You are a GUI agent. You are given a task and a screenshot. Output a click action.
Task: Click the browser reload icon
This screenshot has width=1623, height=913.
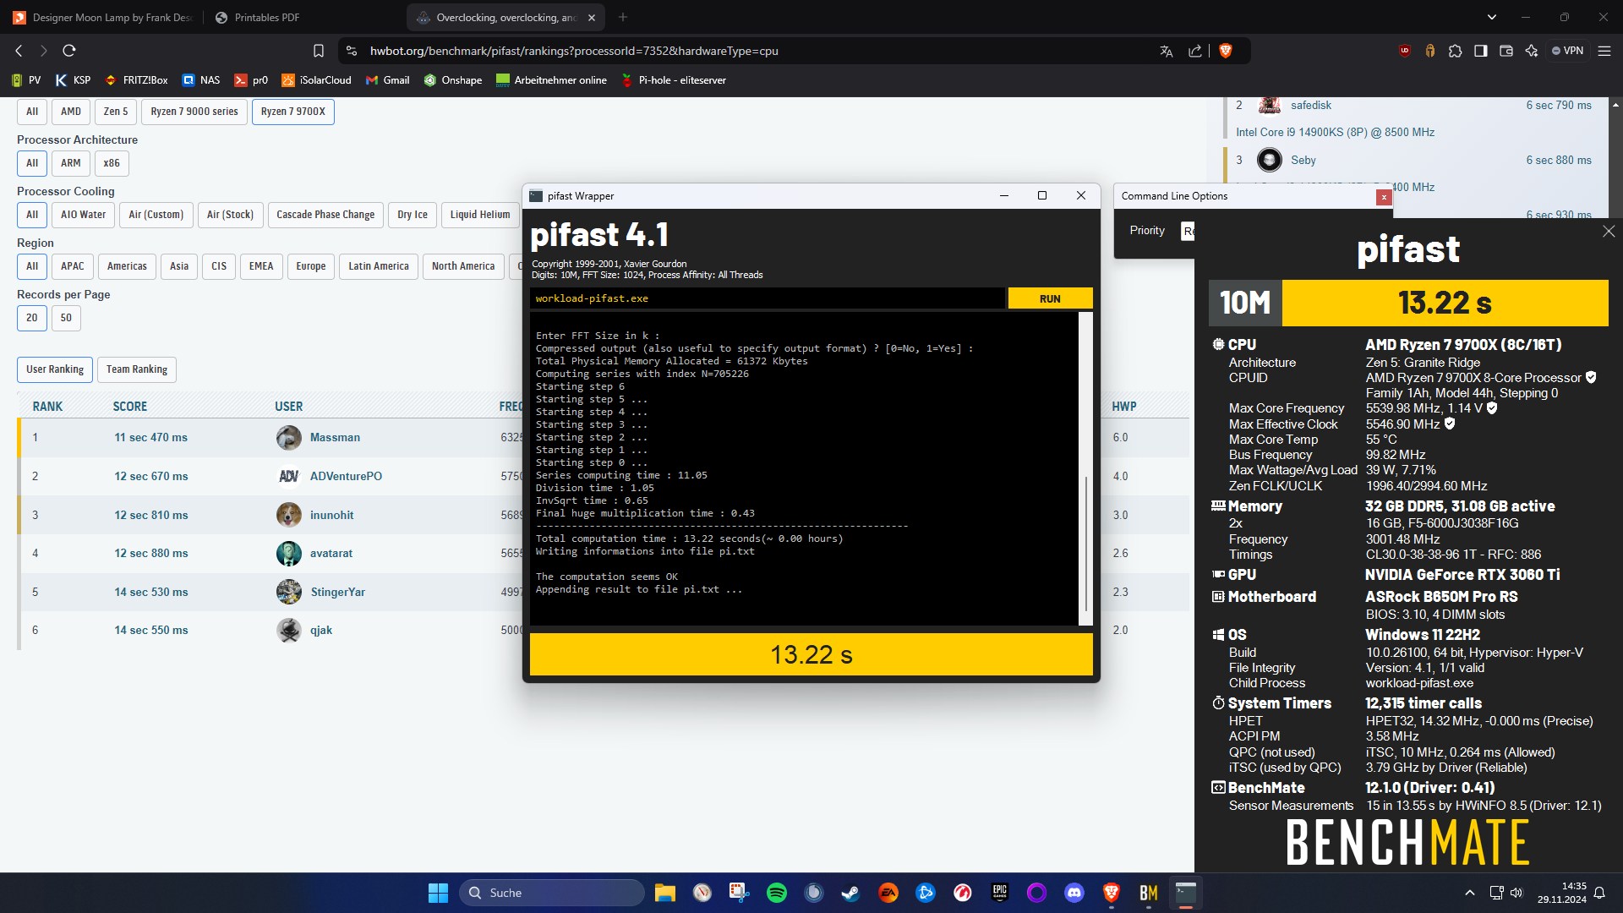tap(69, 51)
